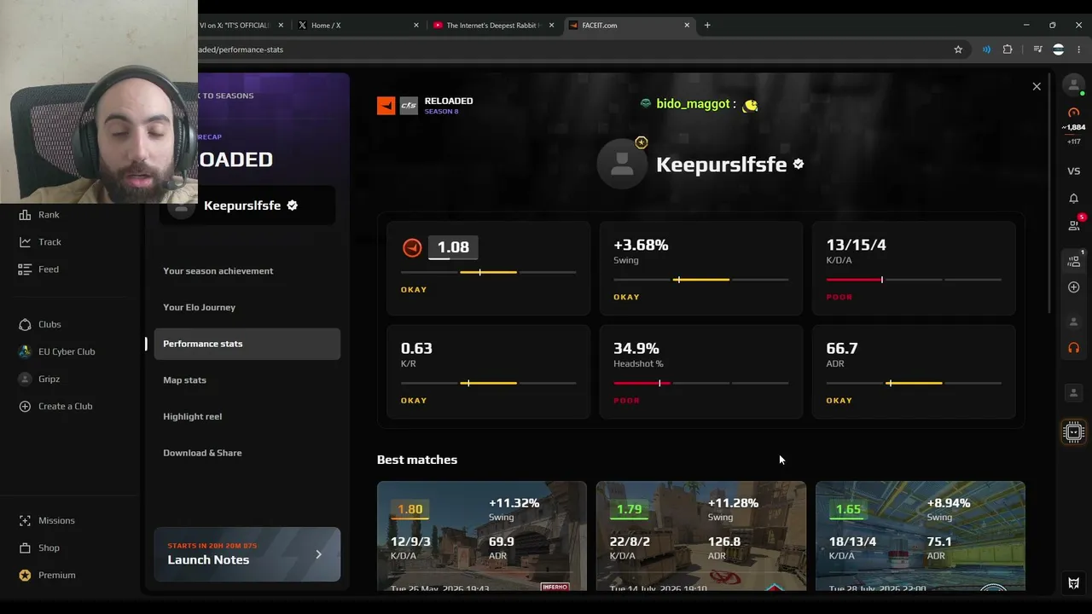Image resolution: width=1092 pixels, height=614 pixels.
Task: Open the Premium page
Action: point(47,575)
